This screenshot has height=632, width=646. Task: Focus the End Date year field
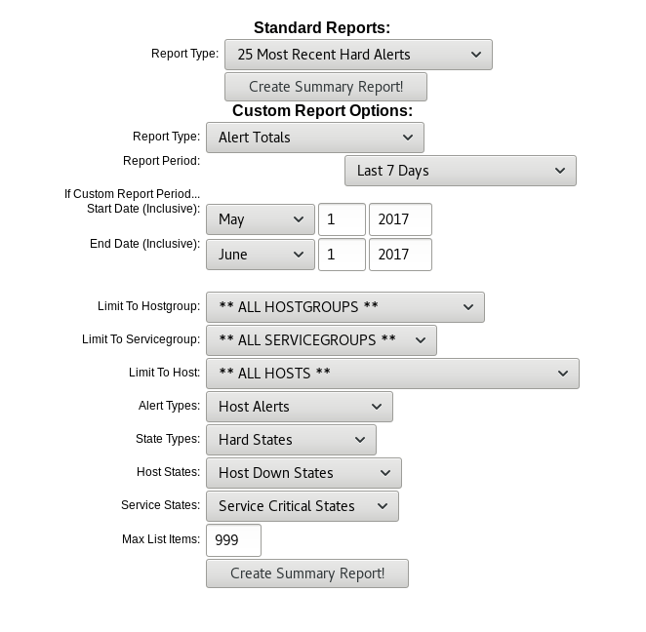tap(400, 255)
